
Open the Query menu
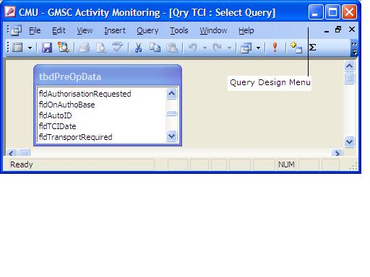(147, 30)
